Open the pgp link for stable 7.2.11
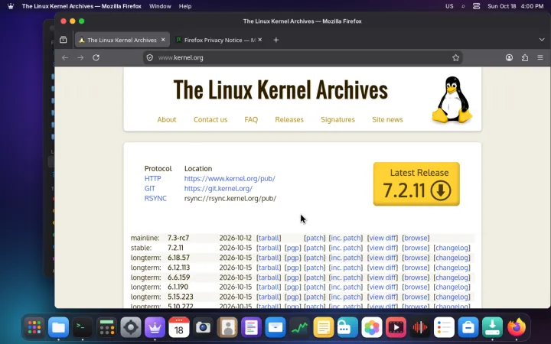The image size is (551, 344). click(x=292, y=248)
